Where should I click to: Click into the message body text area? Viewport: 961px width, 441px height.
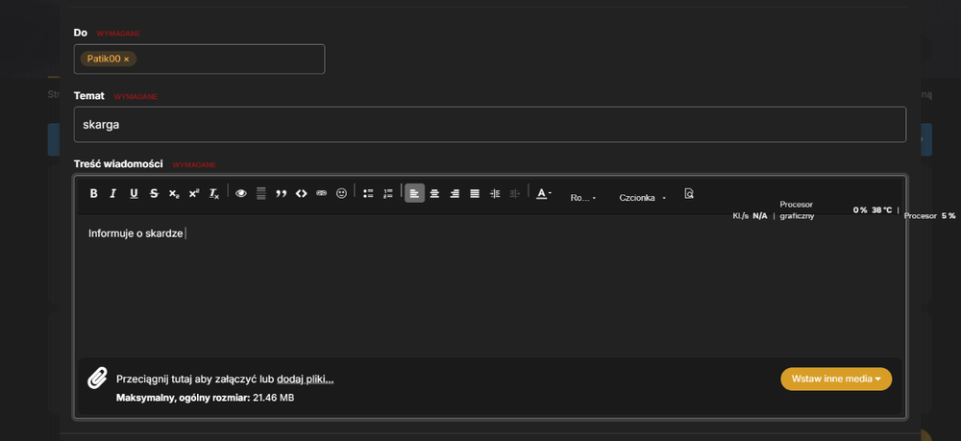click(490, 285)
